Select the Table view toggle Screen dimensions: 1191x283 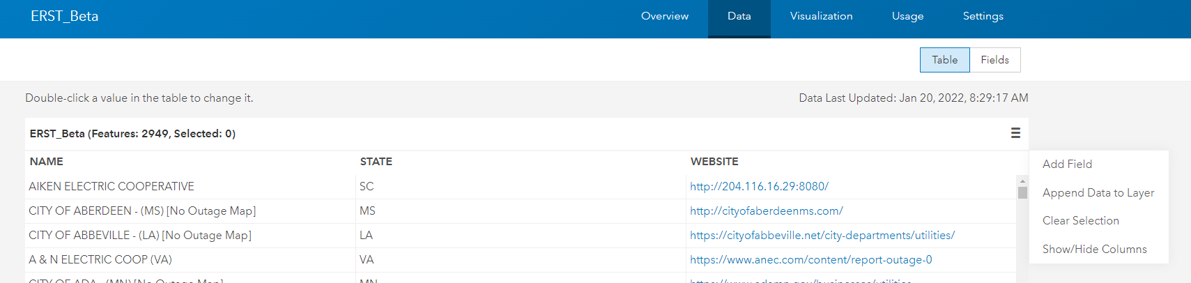945,60
